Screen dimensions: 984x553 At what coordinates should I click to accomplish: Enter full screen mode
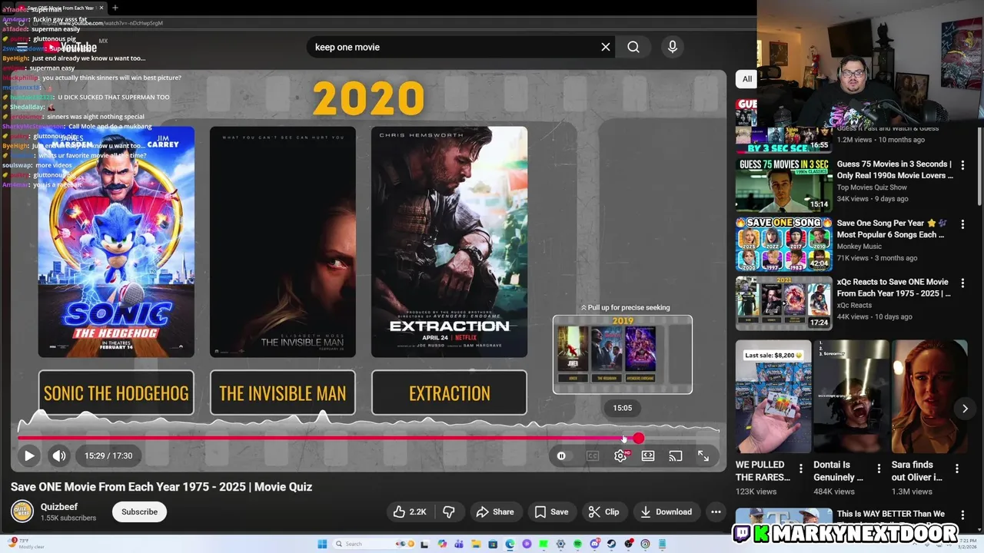(703, 455)
